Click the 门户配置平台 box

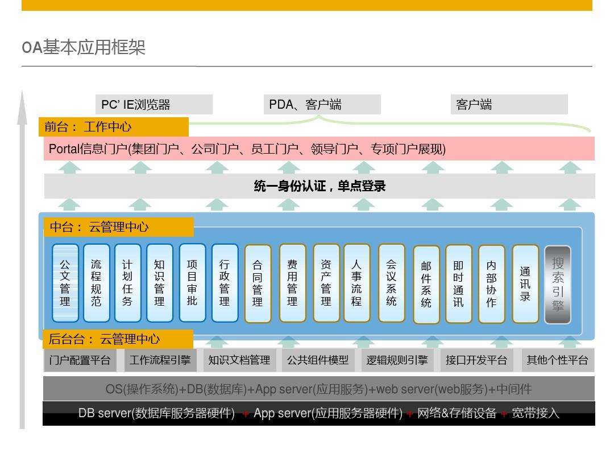click(80, 360)
